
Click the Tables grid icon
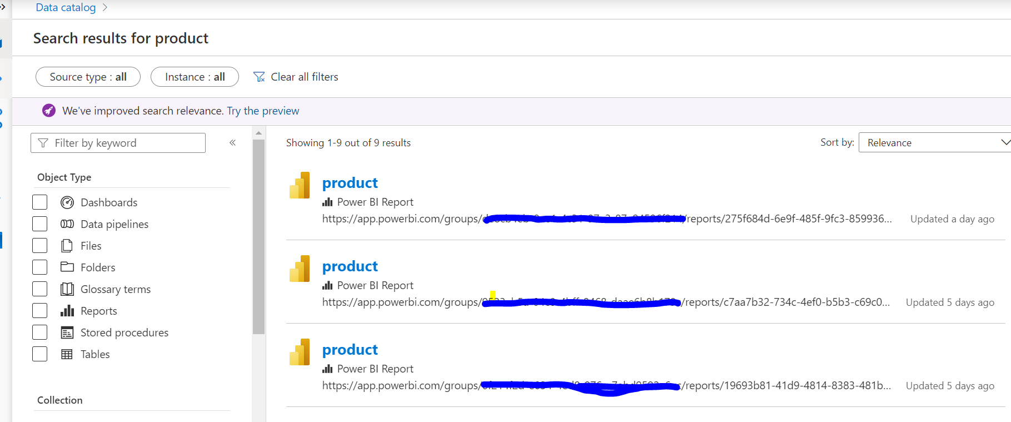67,354
